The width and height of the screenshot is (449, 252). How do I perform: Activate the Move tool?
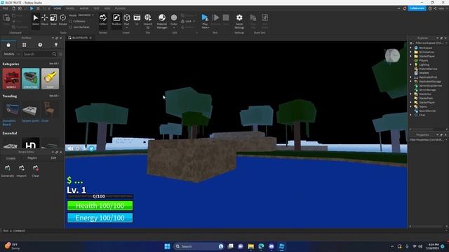[x=45, y=20]
